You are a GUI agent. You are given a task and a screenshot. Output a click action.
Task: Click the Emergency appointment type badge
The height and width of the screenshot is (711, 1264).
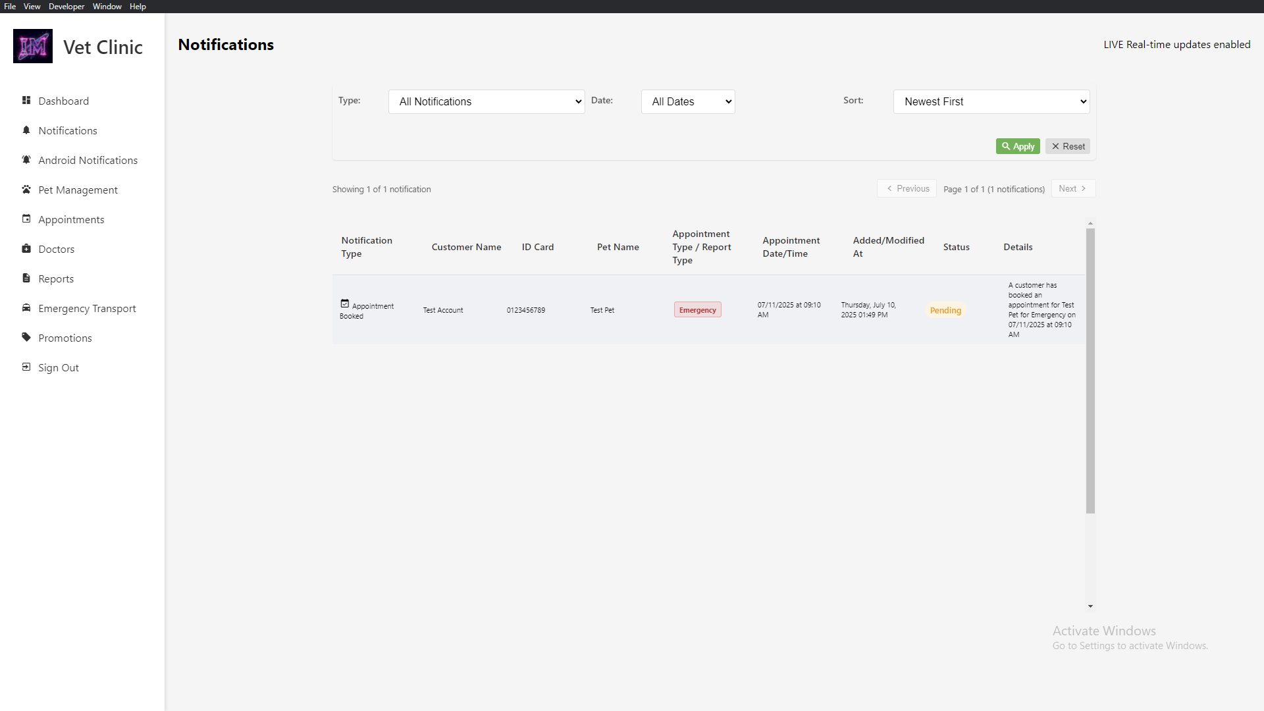point(697,309)
